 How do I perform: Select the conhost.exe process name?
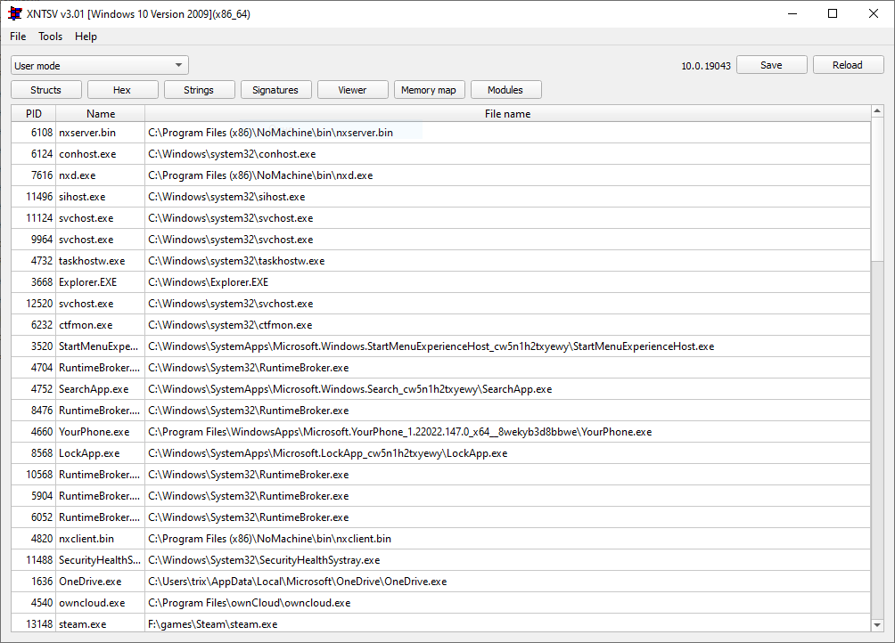pos(87,154)
